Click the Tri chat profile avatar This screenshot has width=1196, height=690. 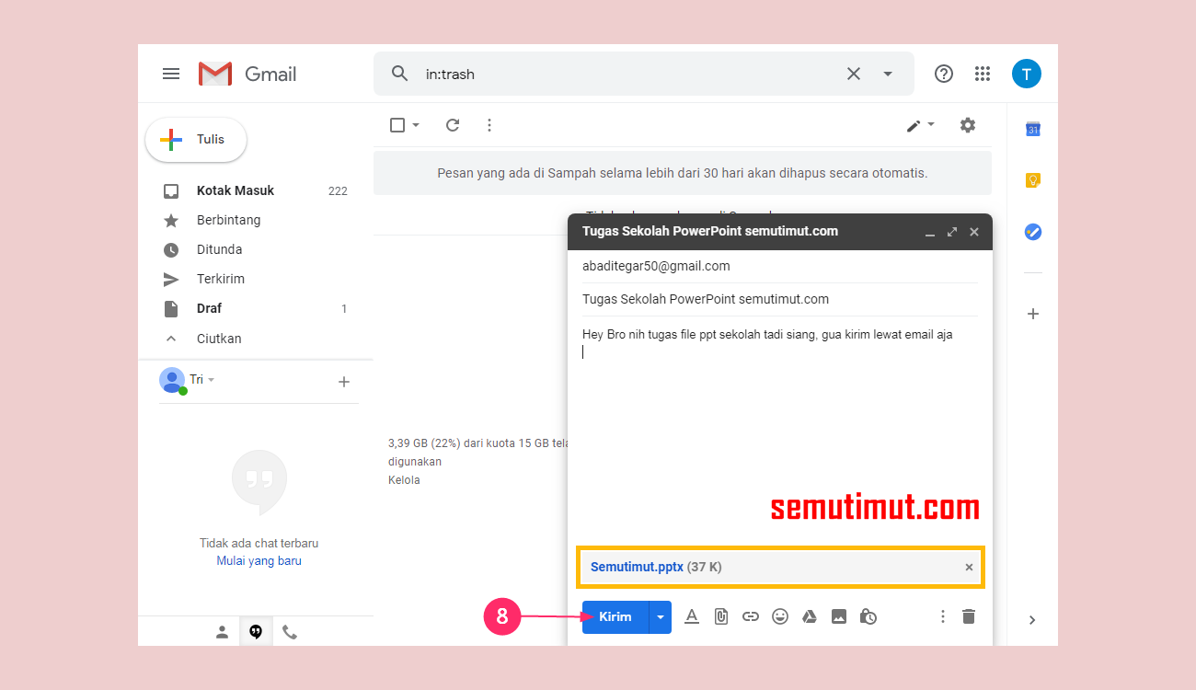172,380
